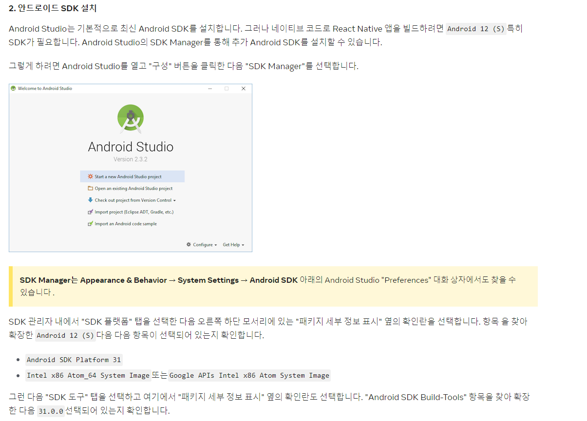The width and height of the screenshot is (587, 421).
Task: Click the '31.0.0' version code text
Action: 51,411
